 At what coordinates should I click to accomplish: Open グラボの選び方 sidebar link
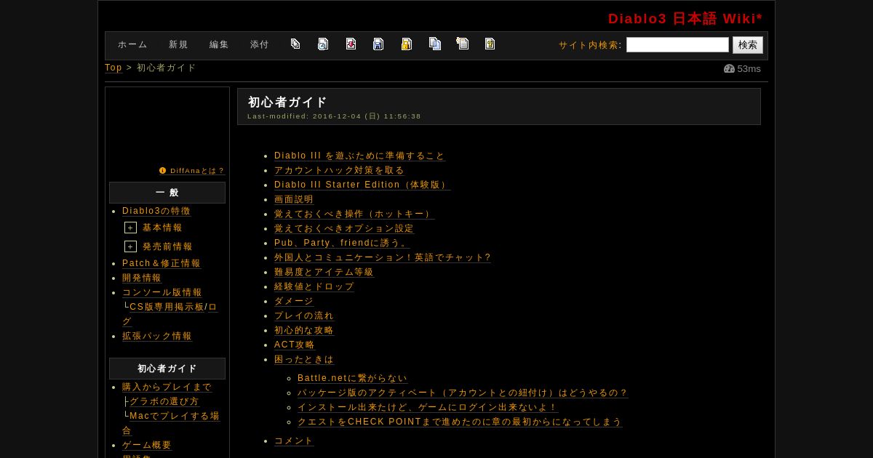pos(164,401)
